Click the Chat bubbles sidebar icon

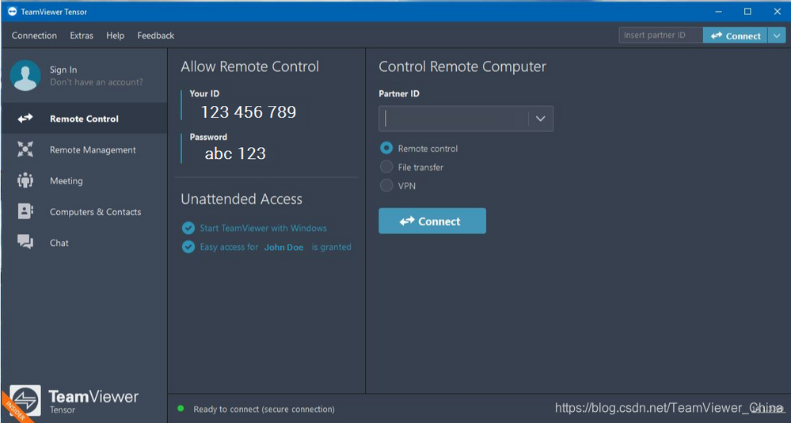25,242
